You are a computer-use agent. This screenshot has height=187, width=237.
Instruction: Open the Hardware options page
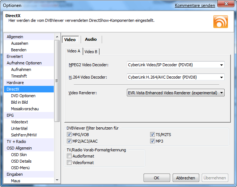click(29, 83)
